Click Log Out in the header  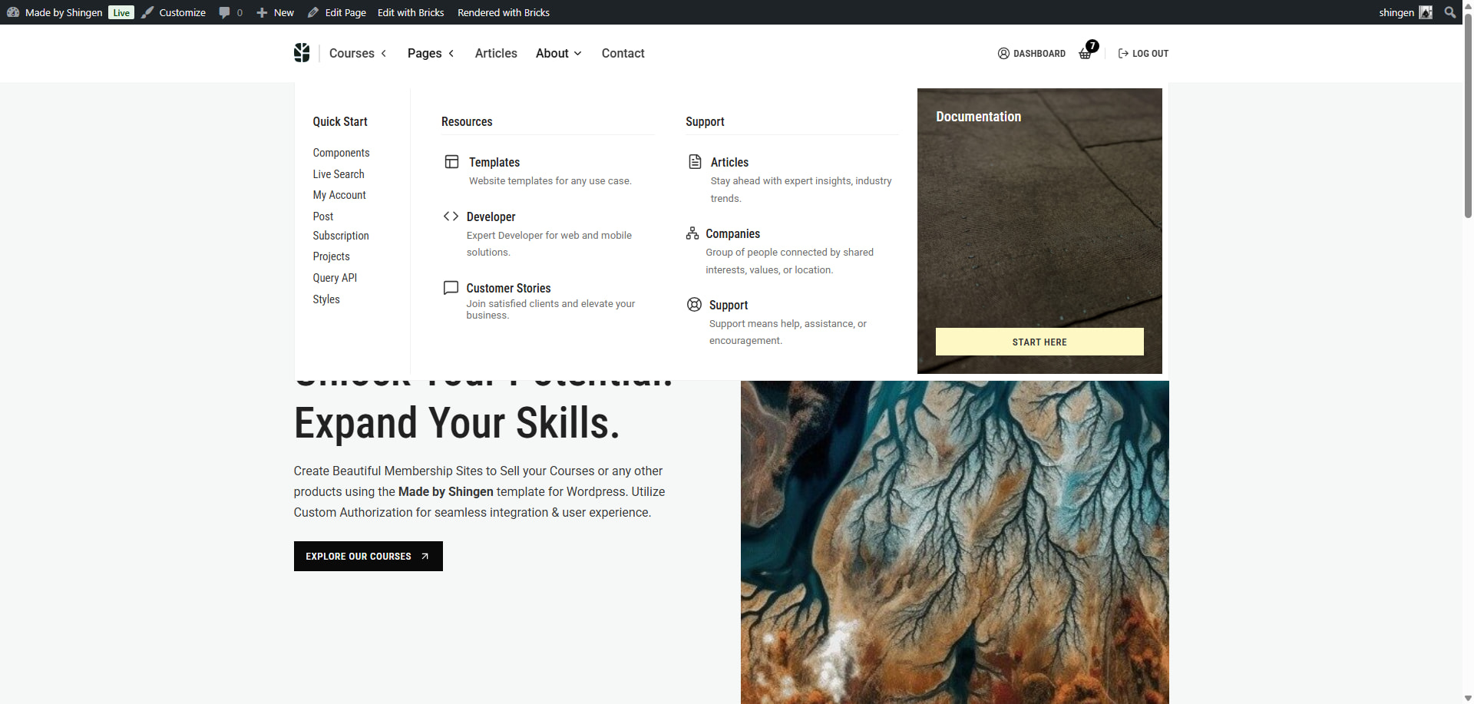coord(1143,54)
